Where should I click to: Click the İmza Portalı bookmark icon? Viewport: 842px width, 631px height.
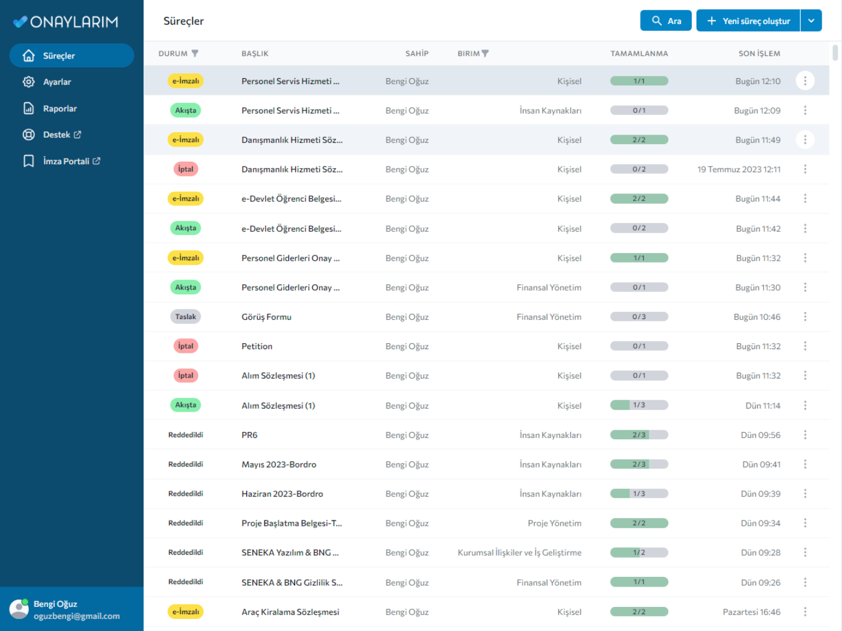click(x=28, y=161)
